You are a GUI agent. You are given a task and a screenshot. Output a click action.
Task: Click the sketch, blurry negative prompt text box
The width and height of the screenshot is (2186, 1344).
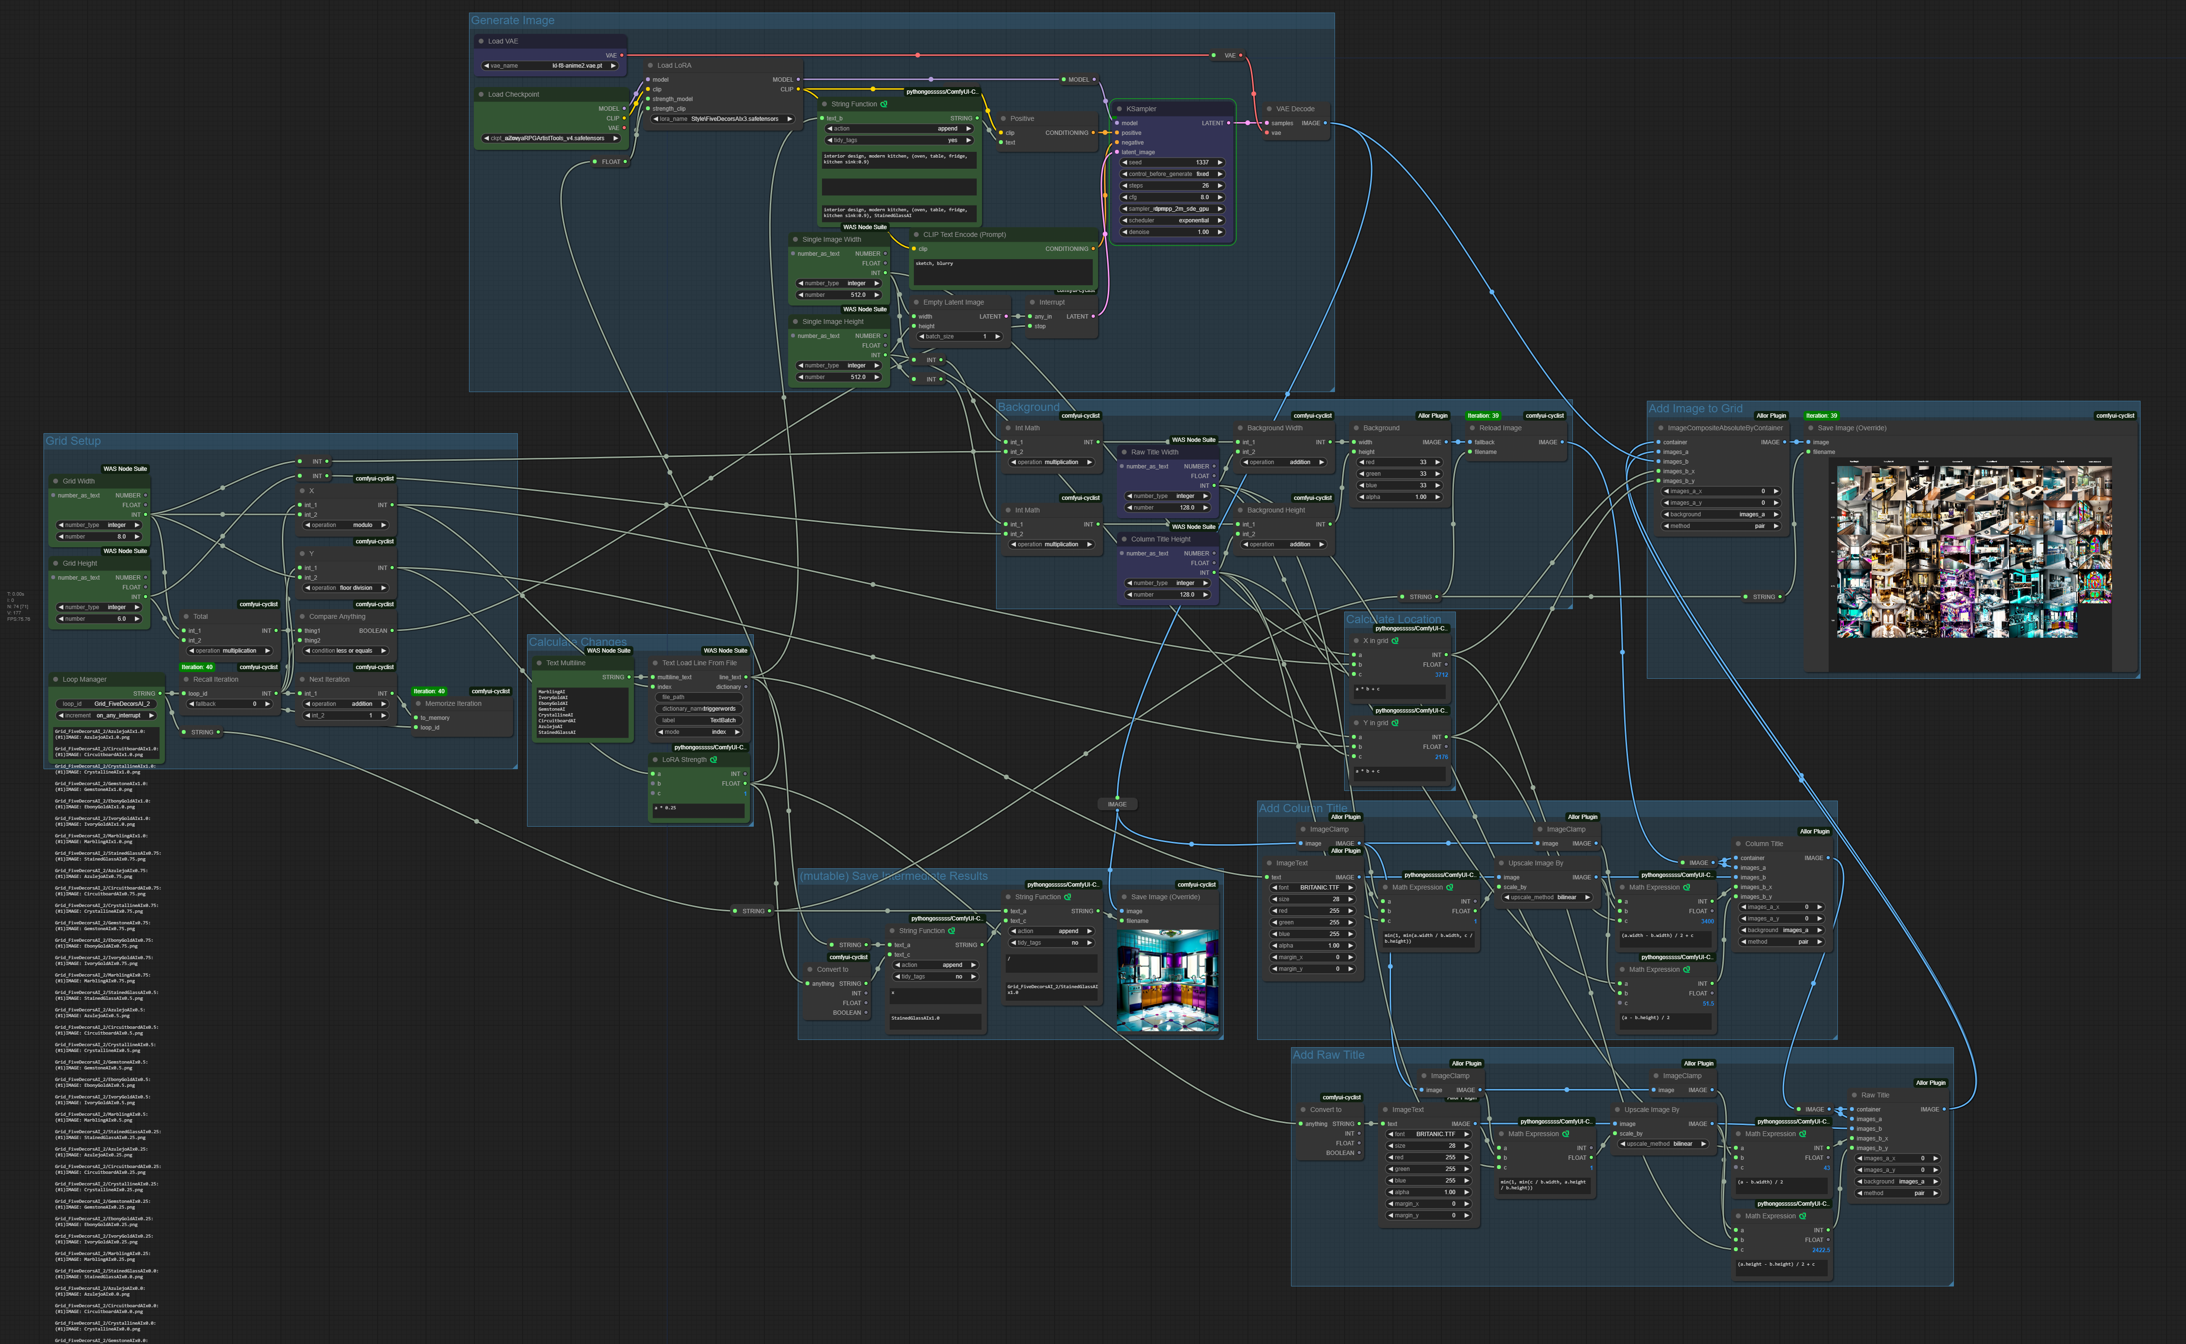tap(1003, 271)
